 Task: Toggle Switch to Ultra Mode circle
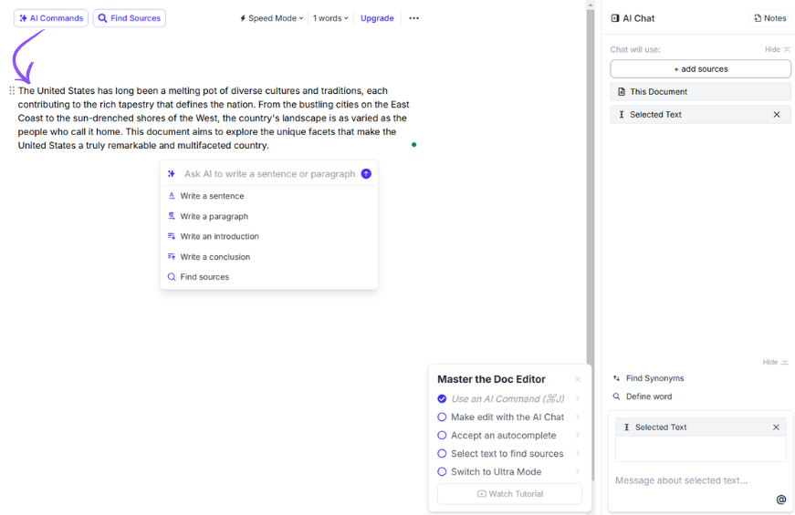tap(442, 472)
